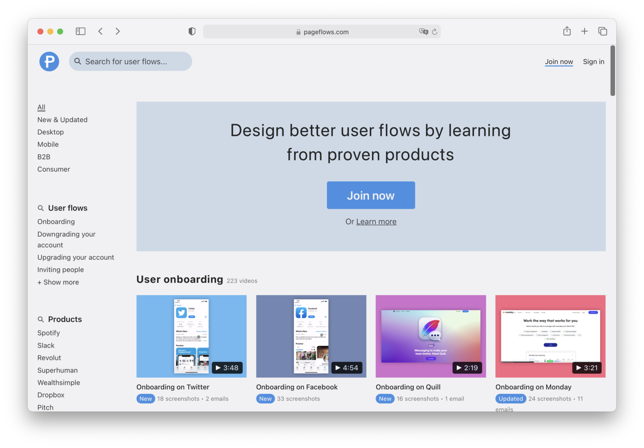Select the Mobile filter
This screenshot has width=644, height=448.
(x=48, y=144)
